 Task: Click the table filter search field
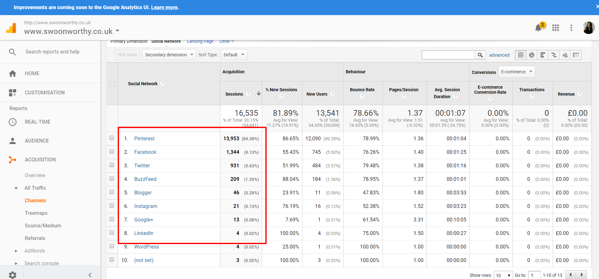coord(448,55)
